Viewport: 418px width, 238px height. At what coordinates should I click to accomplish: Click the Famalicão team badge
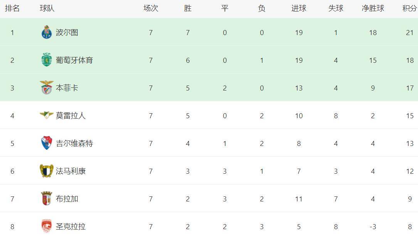click(x=47, y=171)
